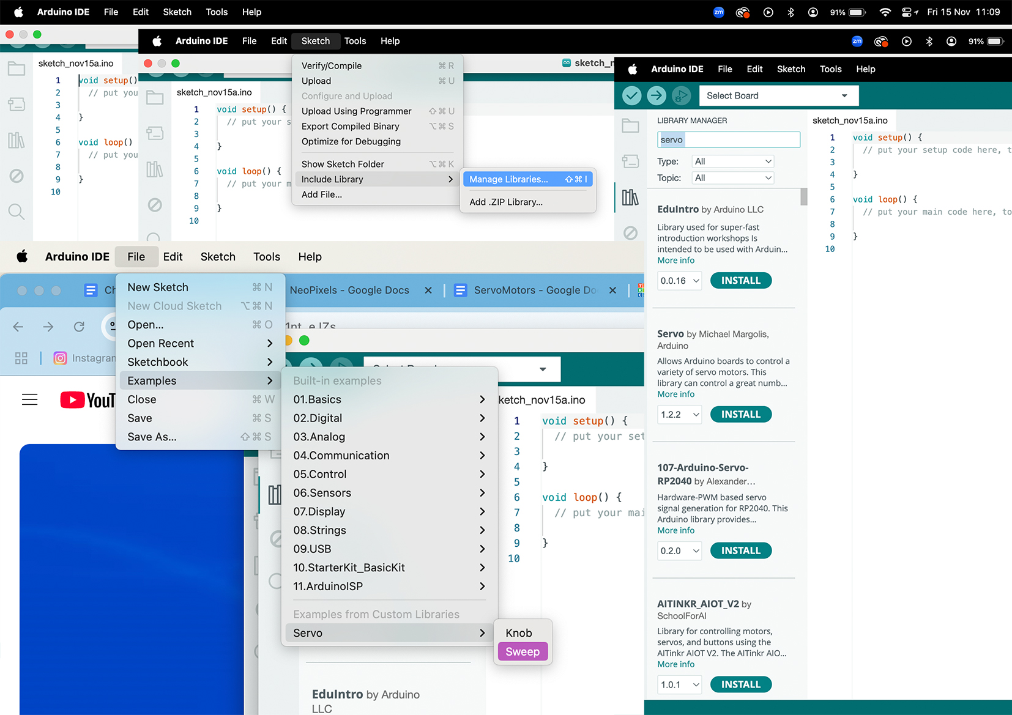Click the magnifier Search icon in Arduino sidebar
1012x715 pixels.
[x=17, y=212]
